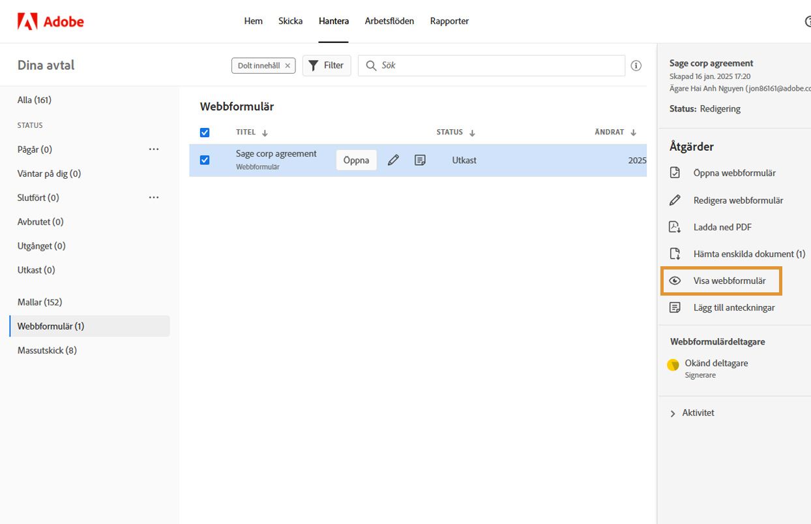Remove the Dolt innehåll filter chip
Image resolution: width=811 pixels, height=524 pixels.
click(x=288, y=66)
